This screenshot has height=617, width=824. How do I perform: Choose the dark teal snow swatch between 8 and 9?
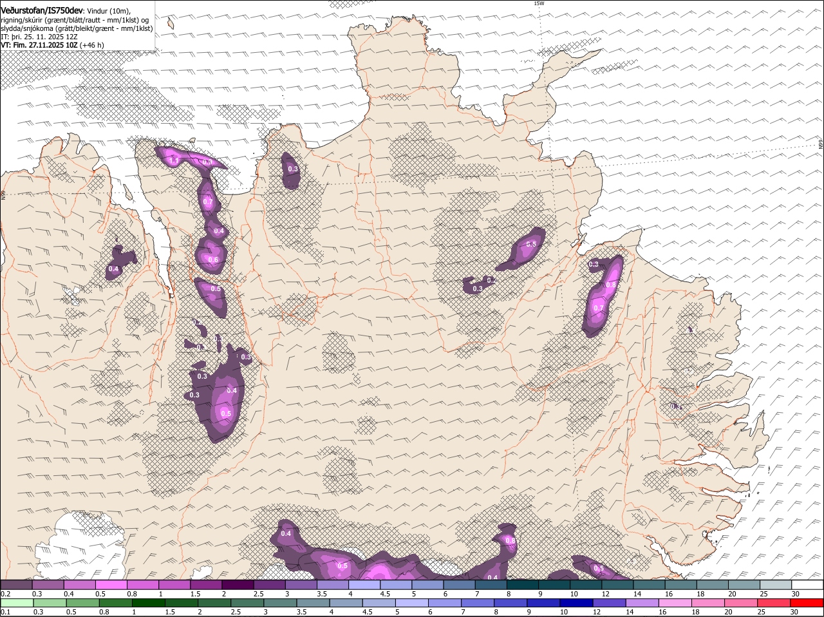point(522,585)
